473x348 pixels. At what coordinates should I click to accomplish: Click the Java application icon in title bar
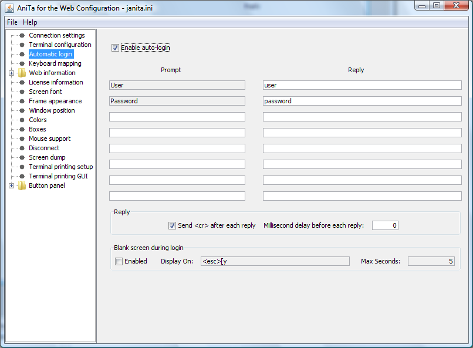(9, 8)
